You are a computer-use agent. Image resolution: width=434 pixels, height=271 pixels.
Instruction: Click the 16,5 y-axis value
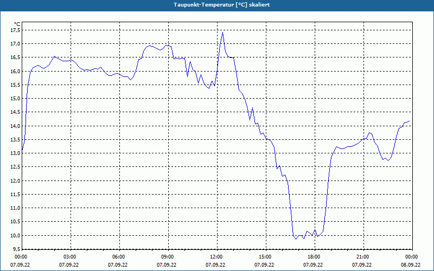16,57
